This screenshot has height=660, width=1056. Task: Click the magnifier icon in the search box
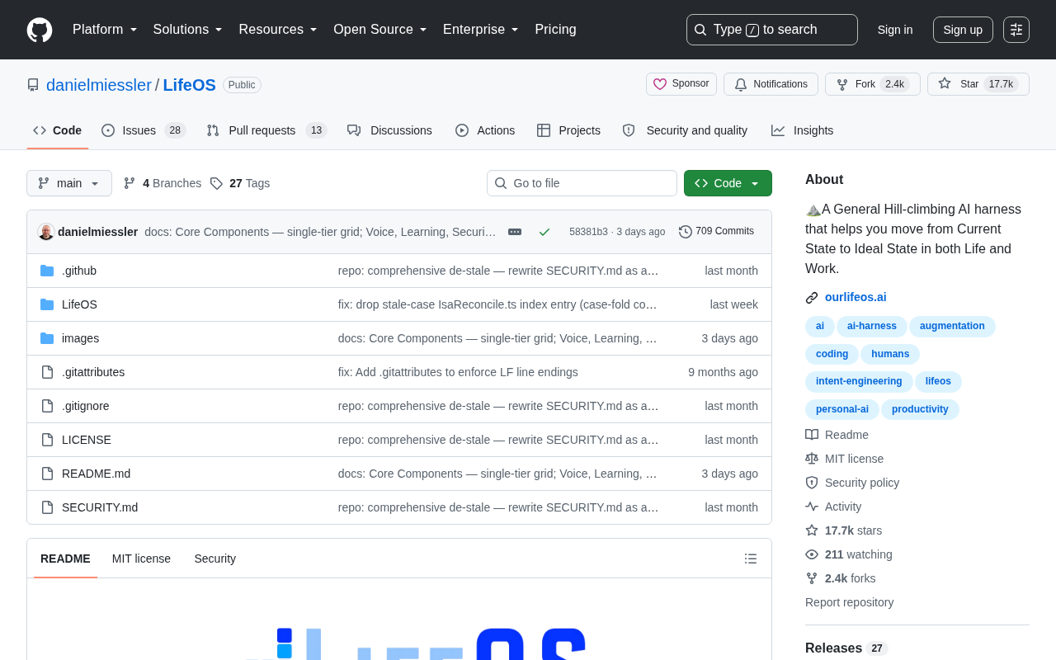tap(700, 30)
